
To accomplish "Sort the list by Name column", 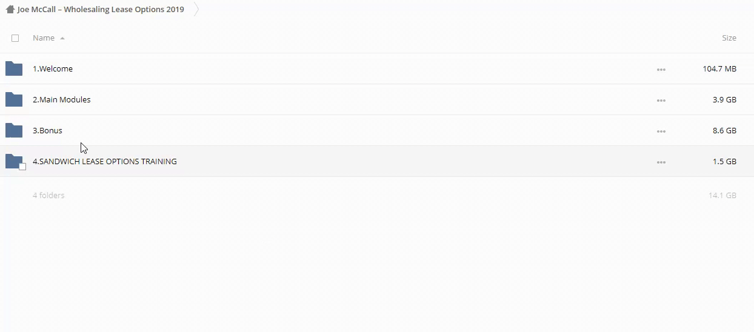I will (44, 38).
